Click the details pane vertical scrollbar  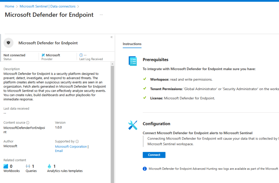[112, 124]
